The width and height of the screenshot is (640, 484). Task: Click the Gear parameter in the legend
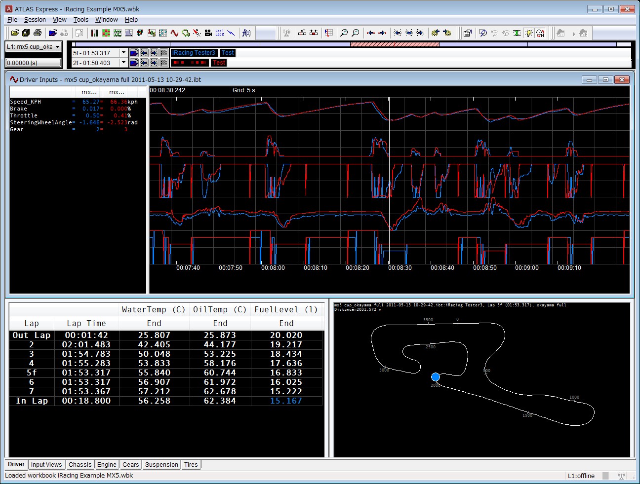(17, 129)
